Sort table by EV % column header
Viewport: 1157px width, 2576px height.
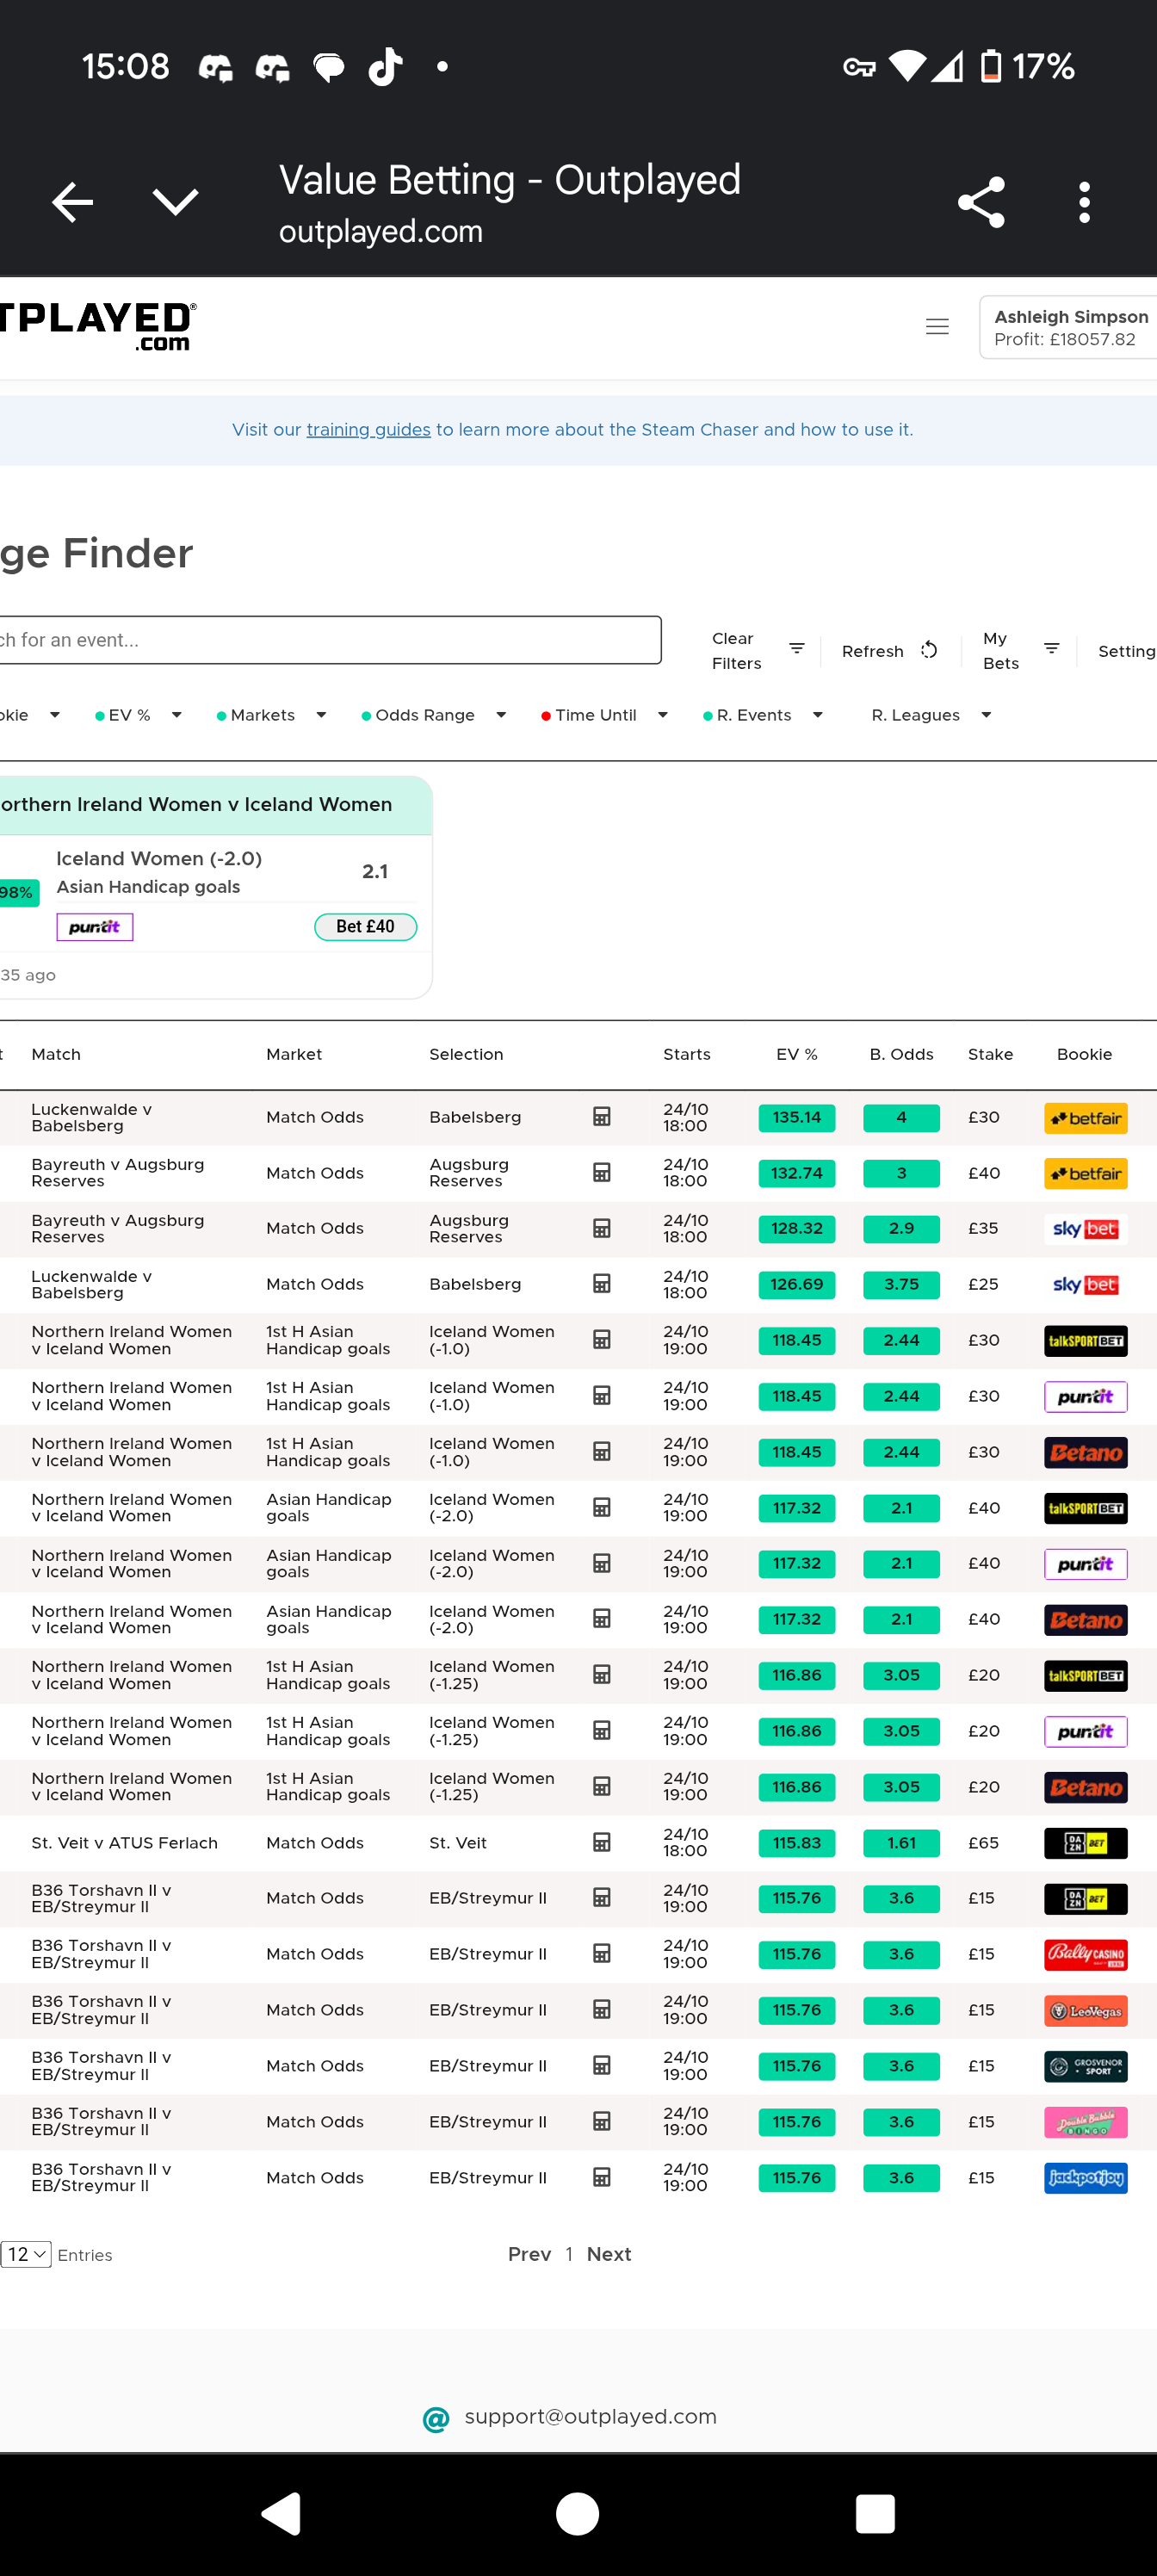[796, 1054]
